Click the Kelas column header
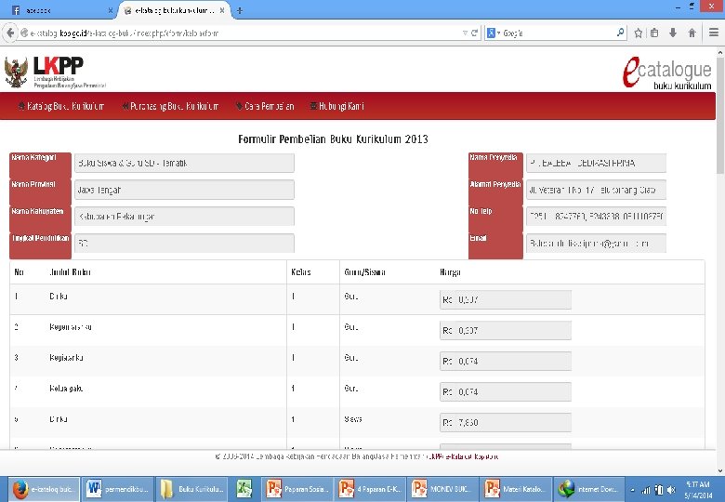725x502 pixels. 300,272
